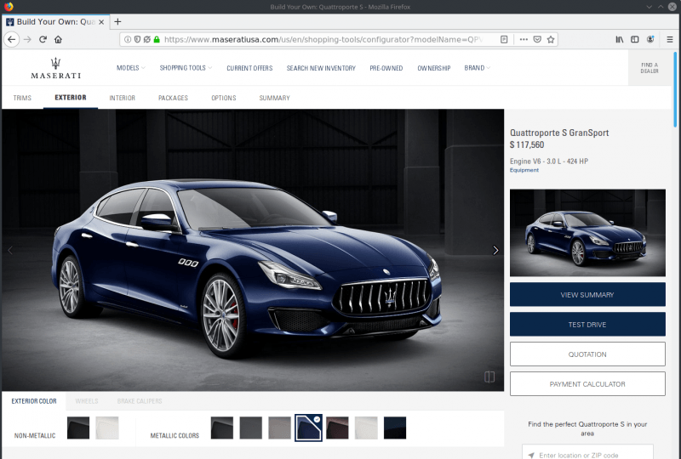Open Current Offers menu item

[249, 68]
